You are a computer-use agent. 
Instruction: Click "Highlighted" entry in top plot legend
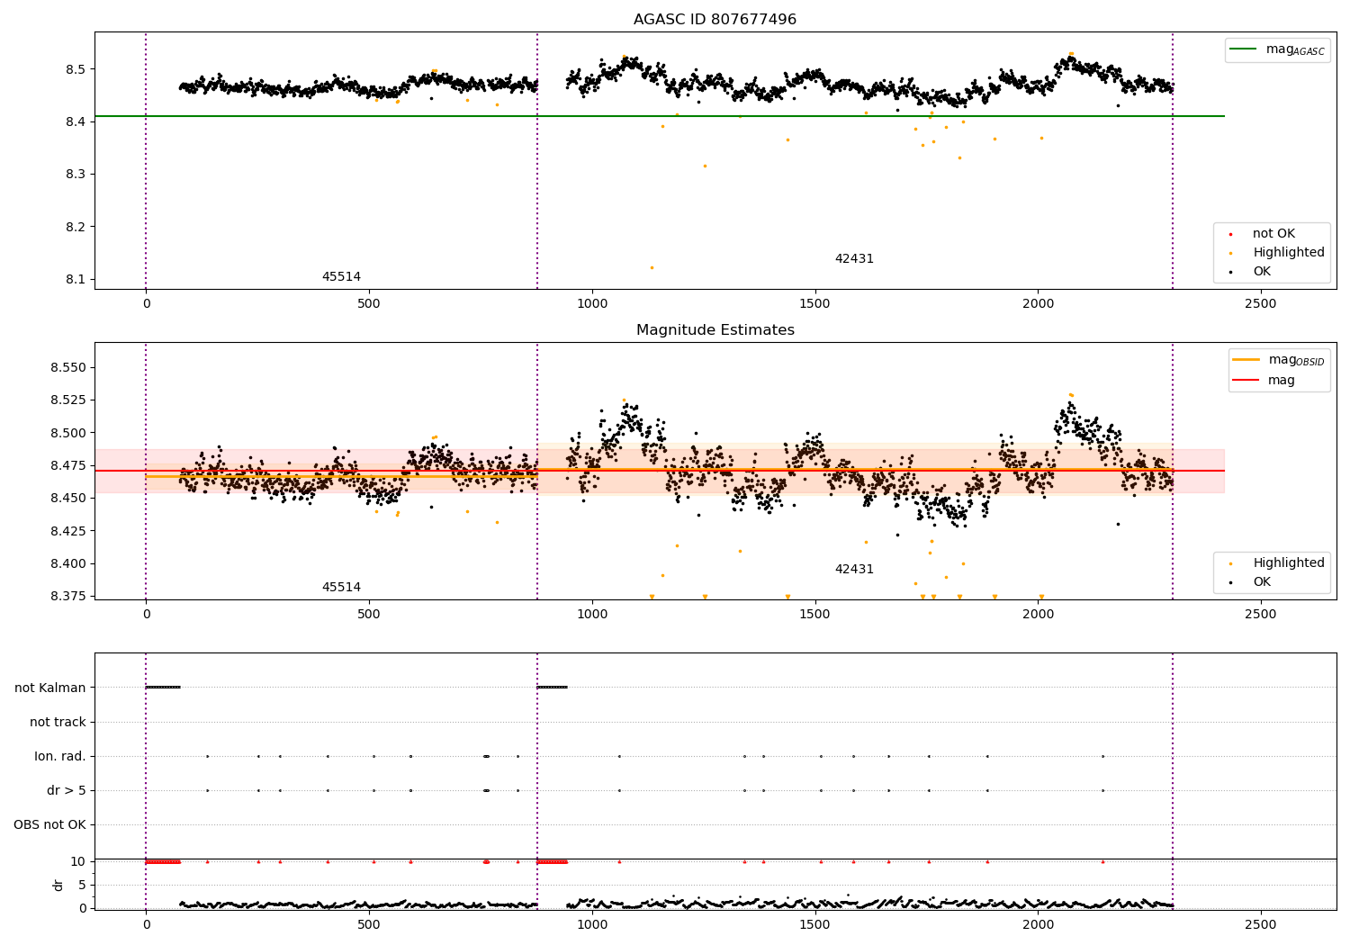pos(1289,253)
